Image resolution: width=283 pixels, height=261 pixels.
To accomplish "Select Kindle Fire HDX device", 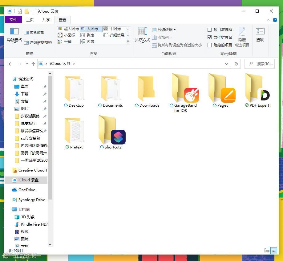I will point(31,224).
